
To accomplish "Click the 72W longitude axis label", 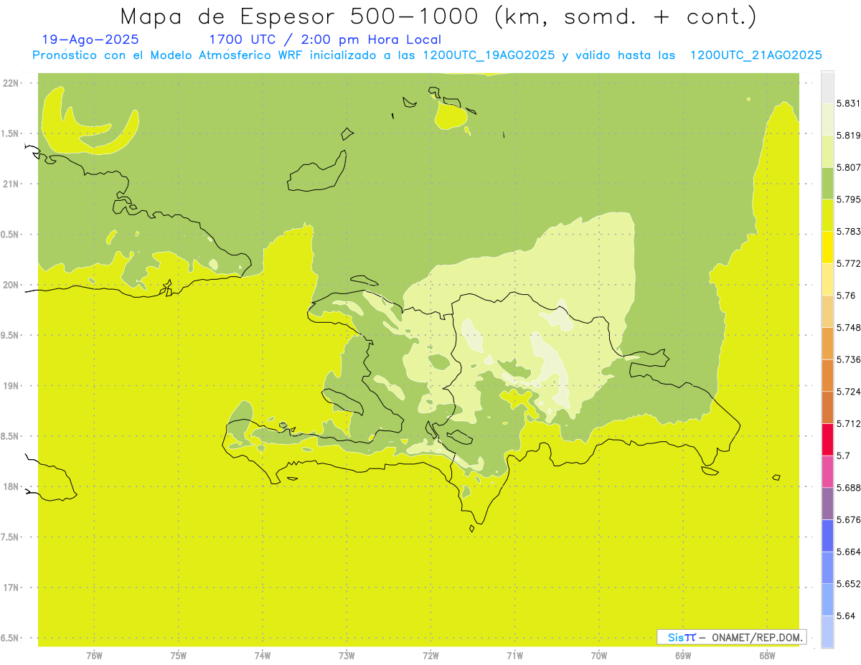I will click(430, 656).
